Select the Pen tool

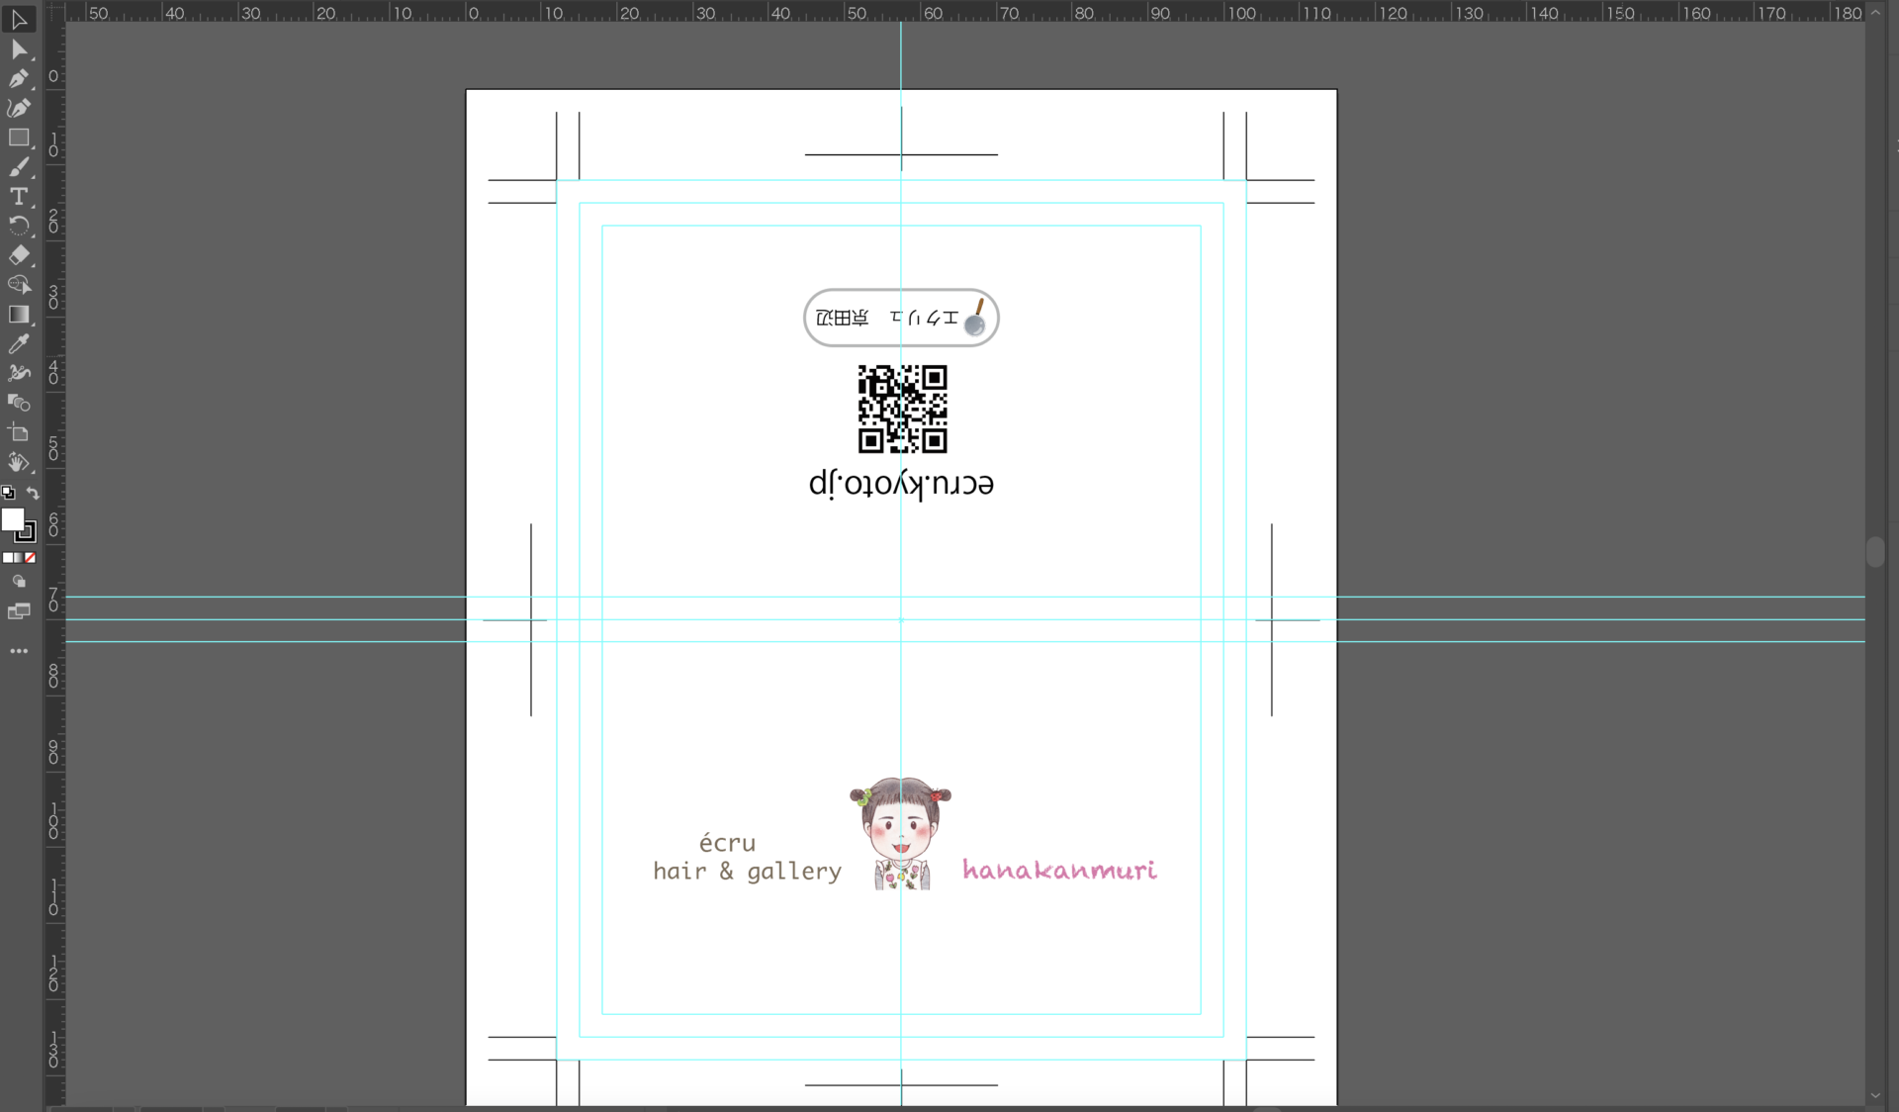coord(19,78)
